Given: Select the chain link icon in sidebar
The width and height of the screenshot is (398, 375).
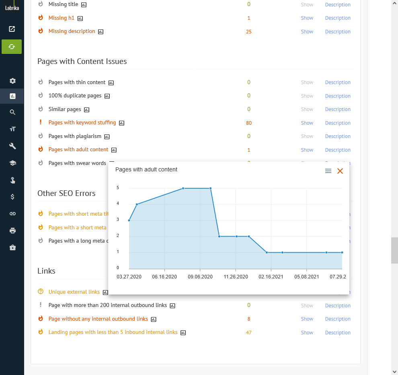Looking at the screenshot, I should click(12, 214).
